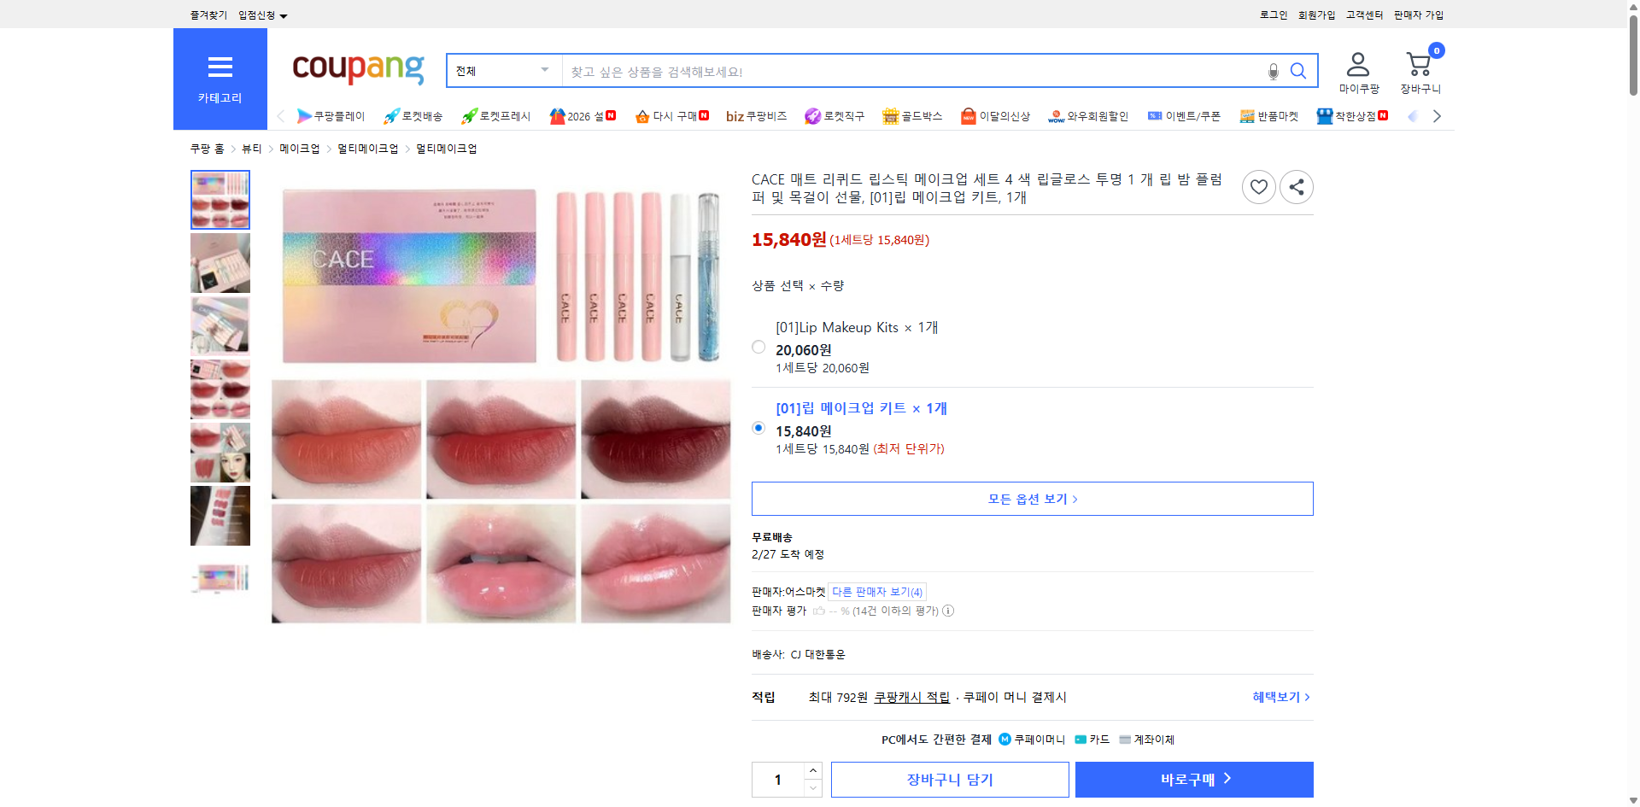Open the 장바구니 shopping cart
Image resolution: width=1640 pixels, height=807 pixels.
pos(1418,67)
